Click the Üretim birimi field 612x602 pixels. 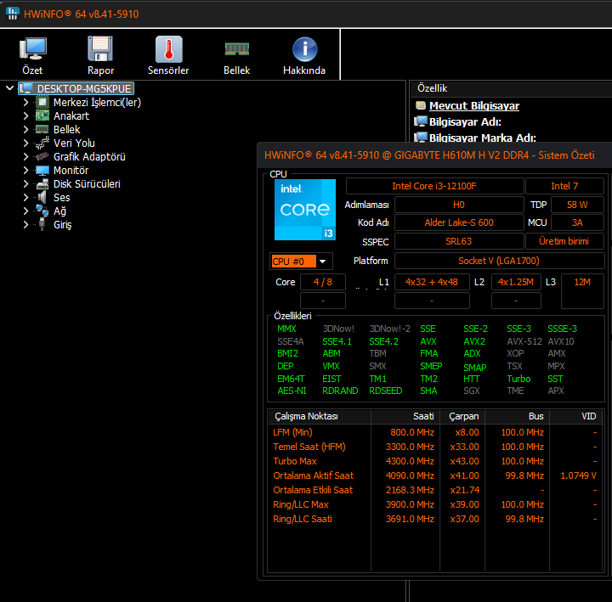tap(564, 241)
